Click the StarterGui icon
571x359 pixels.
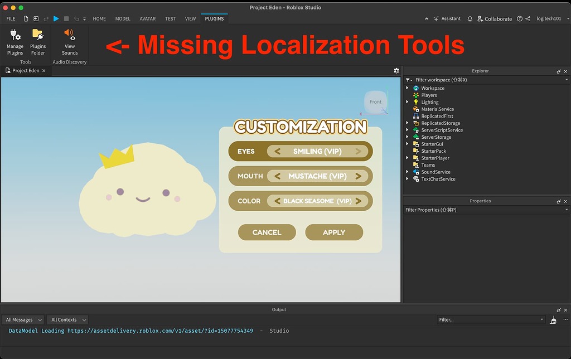click(x=416, y=144)
